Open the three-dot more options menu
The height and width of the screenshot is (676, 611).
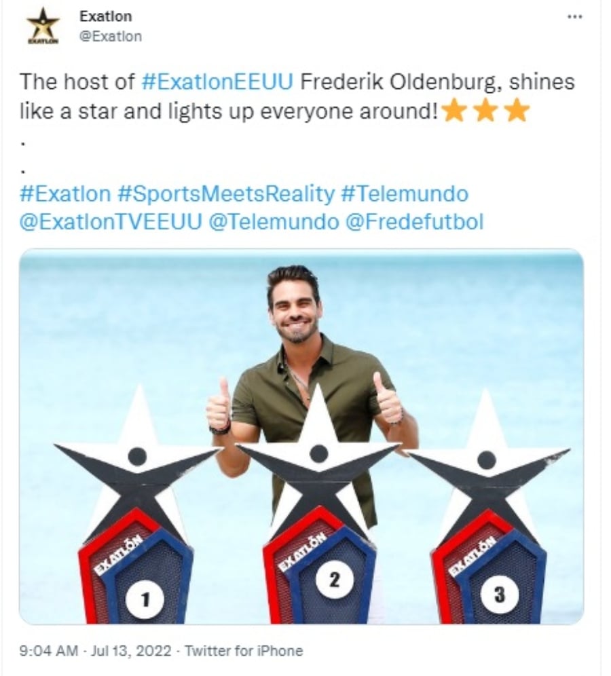574,17
